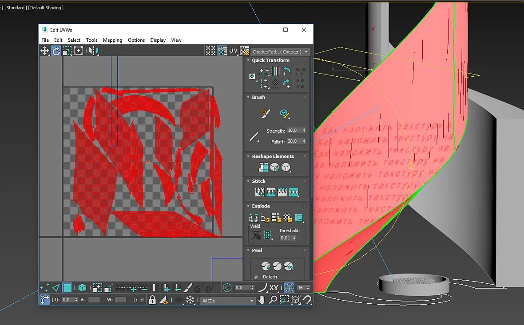Screen dimensions: 524x325
Task: Click the Flatten Custom icon
Action: click(x=299, y=218)
